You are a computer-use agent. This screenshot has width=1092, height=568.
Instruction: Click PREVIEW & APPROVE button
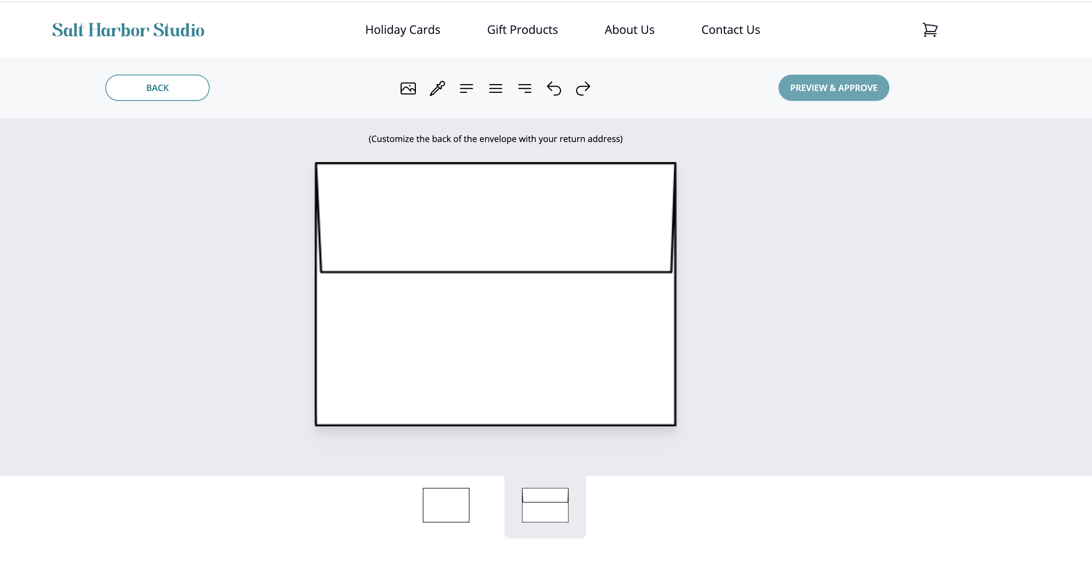834,87
